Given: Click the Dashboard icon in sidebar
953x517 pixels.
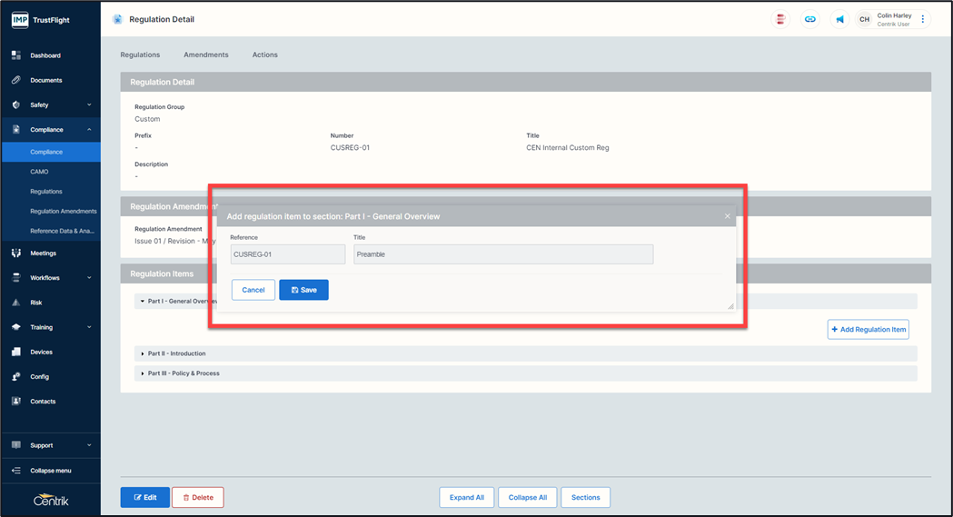Looking at the screenshot, I should (16, 55).
